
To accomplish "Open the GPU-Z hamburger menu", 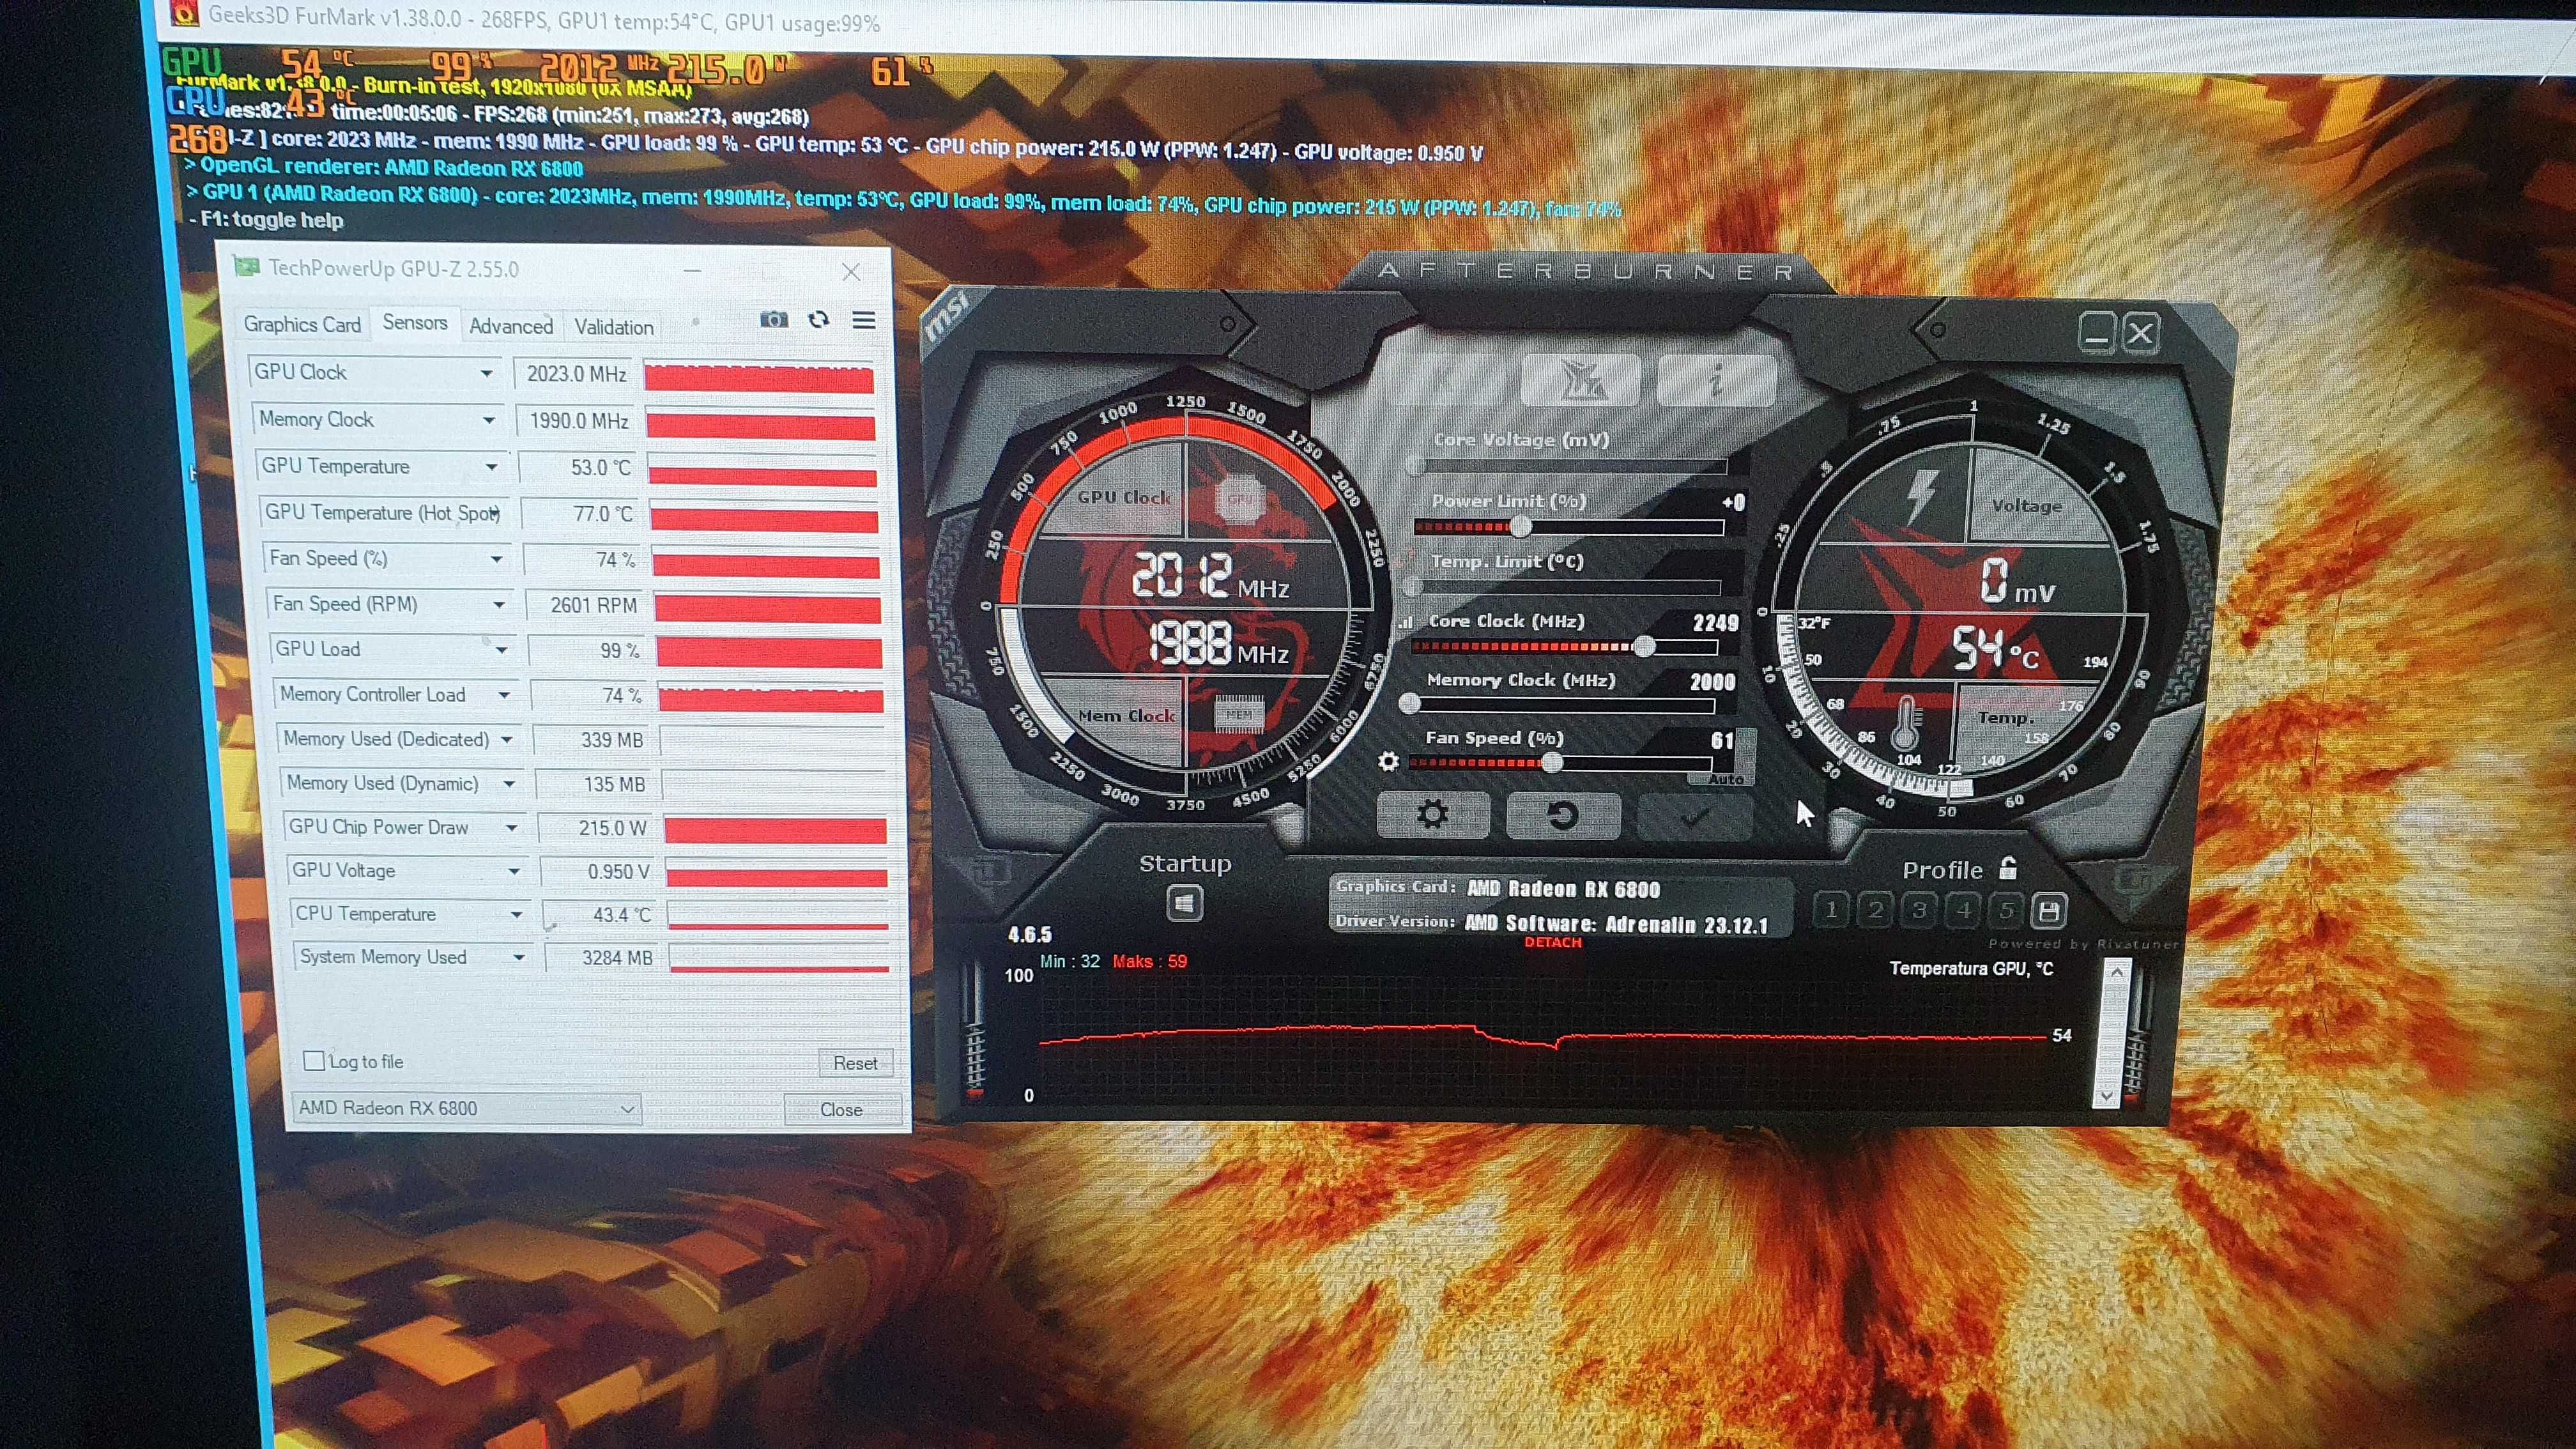I will [x=864, y=320].
